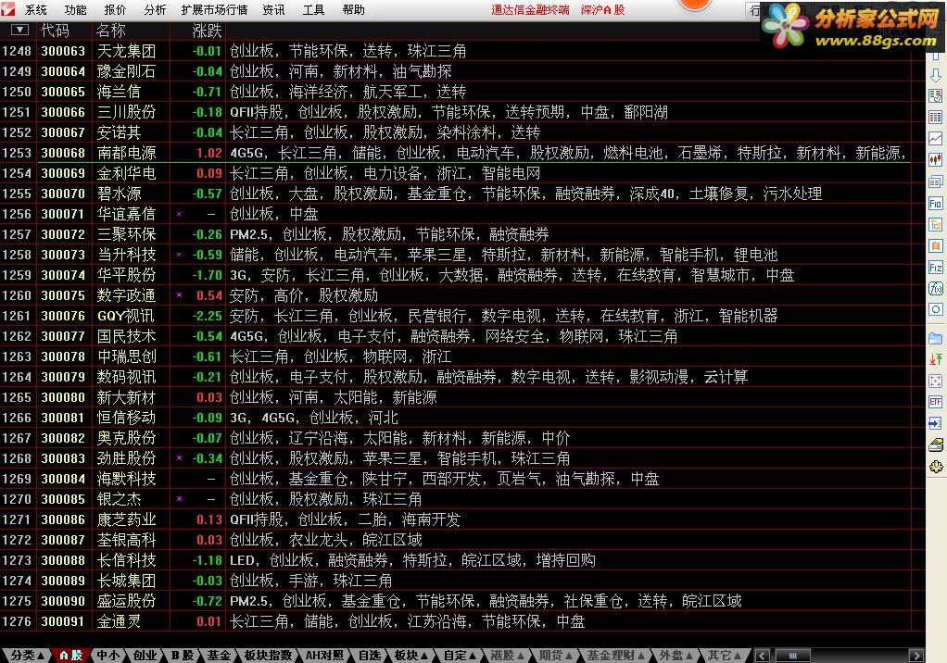Click the red-green up/down arrows icon
Viewport: 947px width, 663px height.
[935, 359]
